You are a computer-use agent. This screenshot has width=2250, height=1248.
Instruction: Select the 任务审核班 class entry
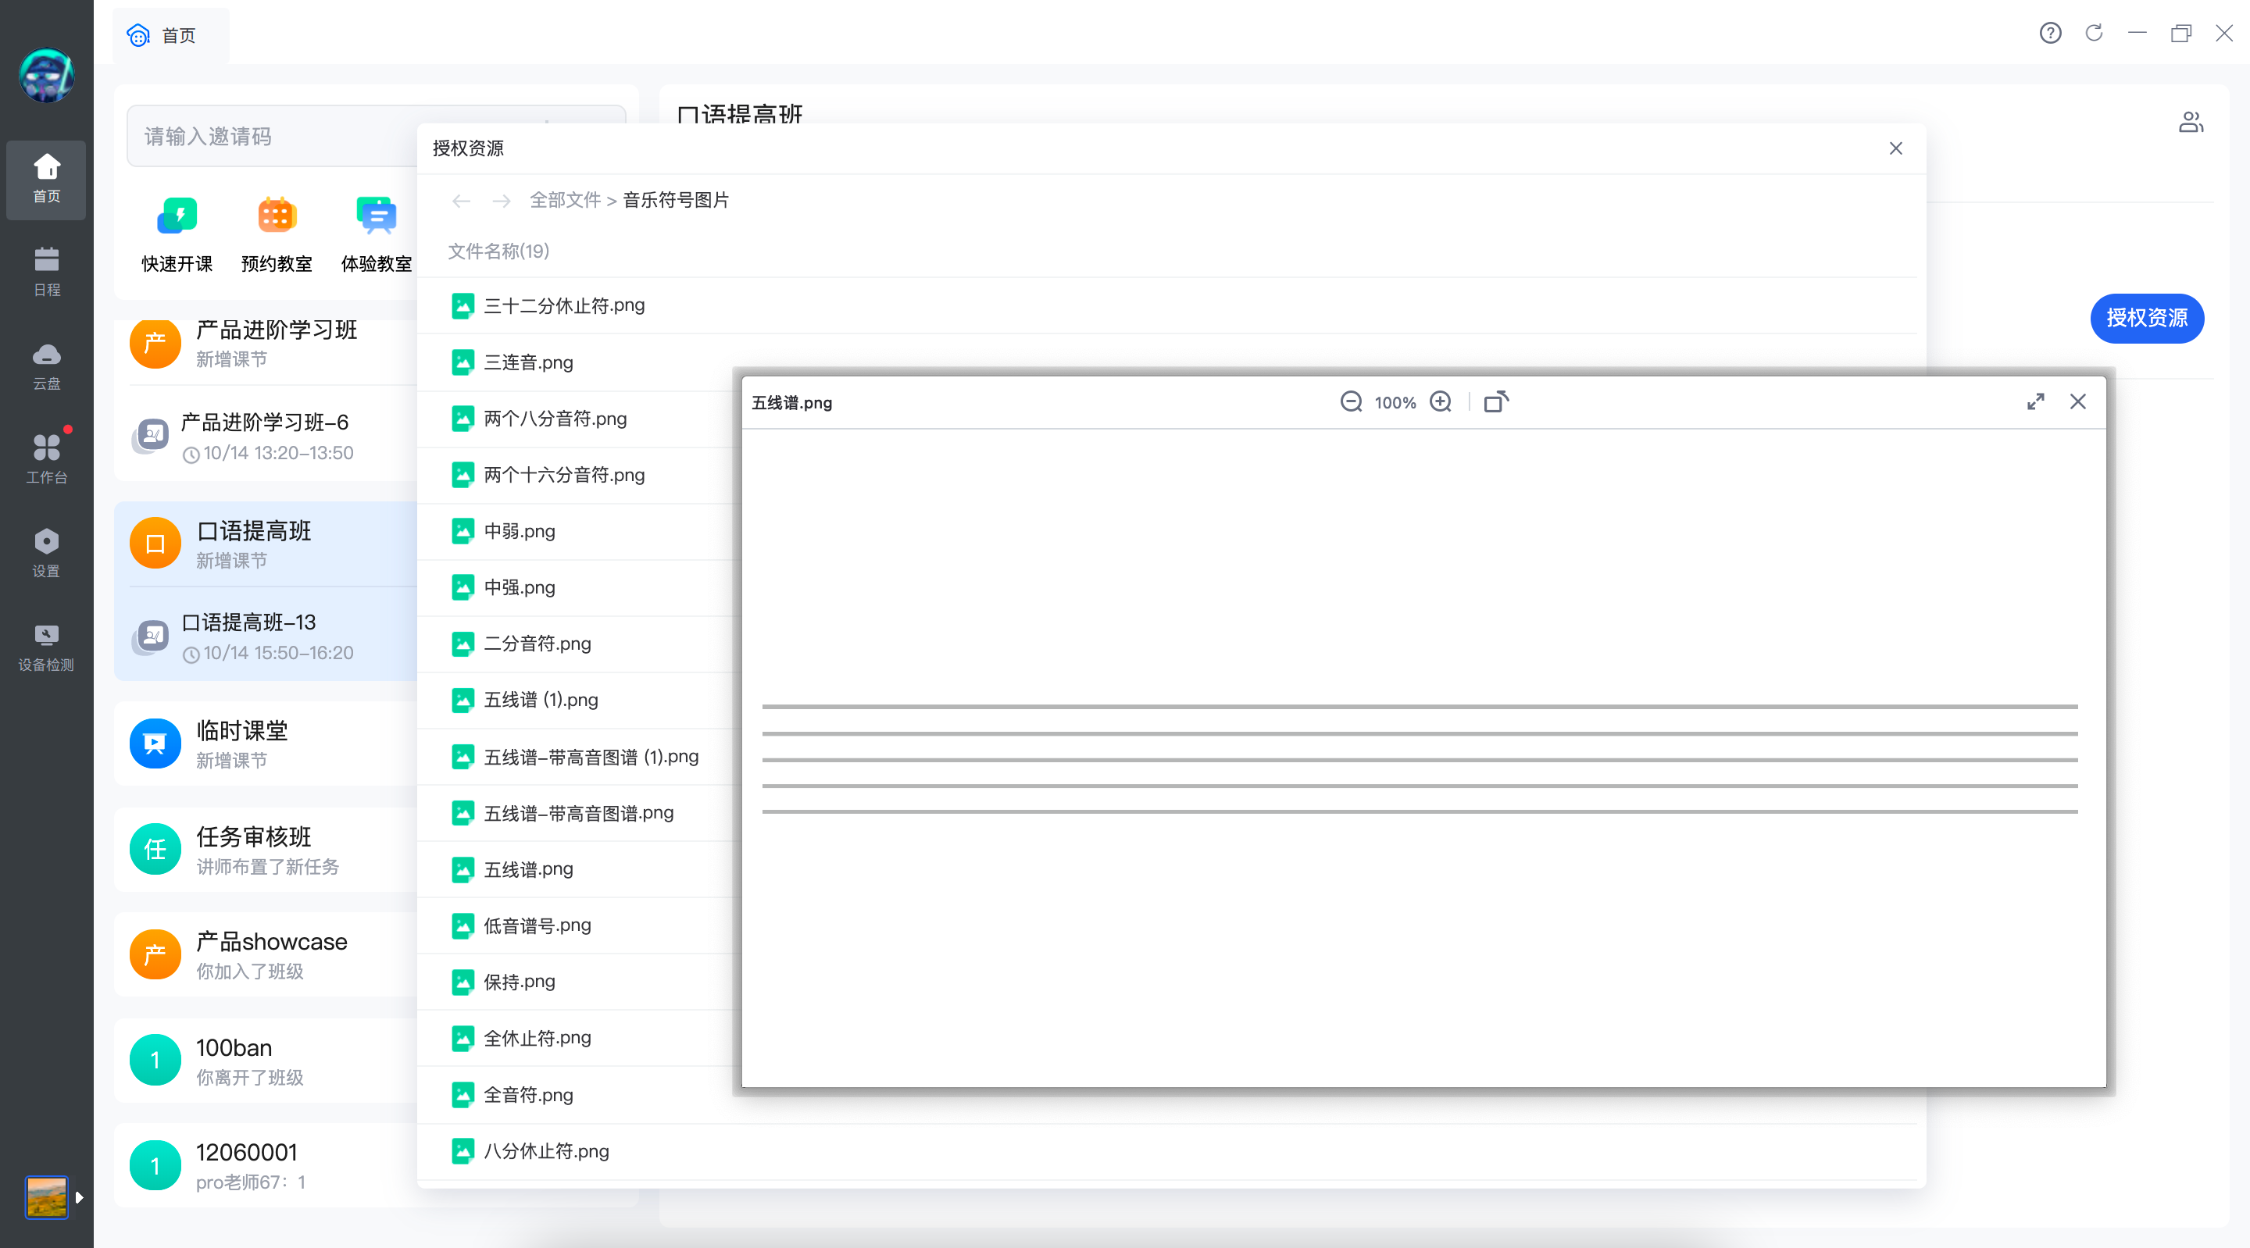266,849
